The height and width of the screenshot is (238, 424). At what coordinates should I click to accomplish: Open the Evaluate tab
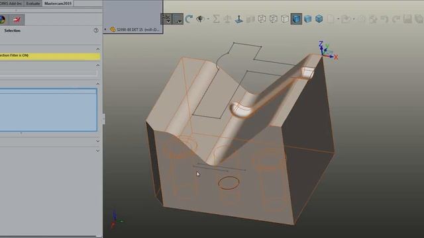click(x=33, y=3)
